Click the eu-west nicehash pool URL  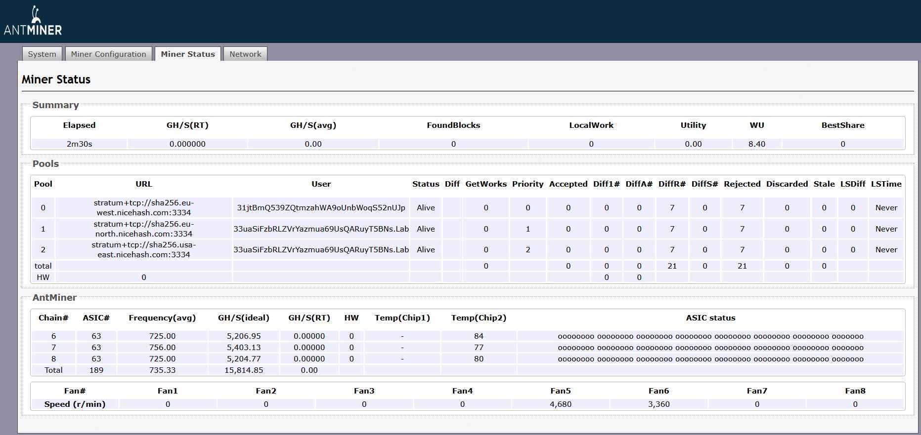(144, 208)
